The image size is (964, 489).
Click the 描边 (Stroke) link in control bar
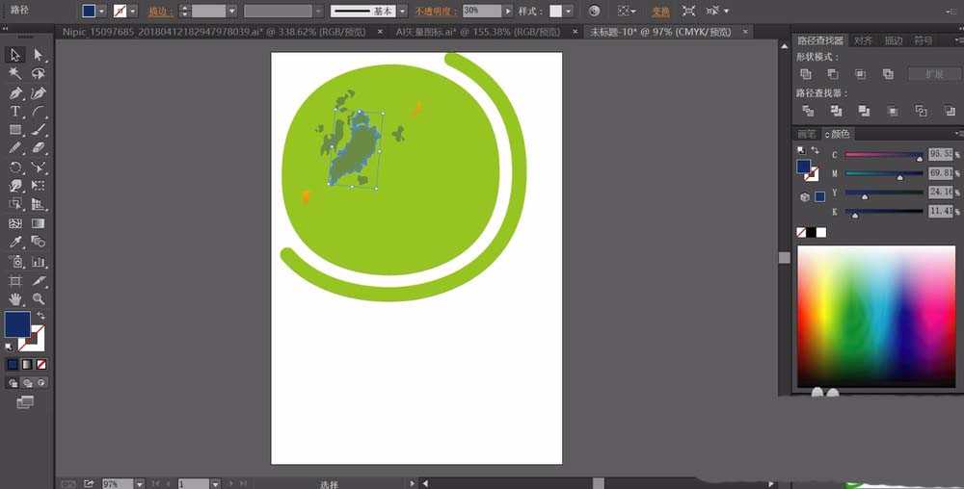click(157, 12)
